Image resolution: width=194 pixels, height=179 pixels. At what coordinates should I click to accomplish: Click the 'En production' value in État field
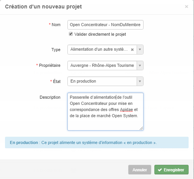click(83, 81)
